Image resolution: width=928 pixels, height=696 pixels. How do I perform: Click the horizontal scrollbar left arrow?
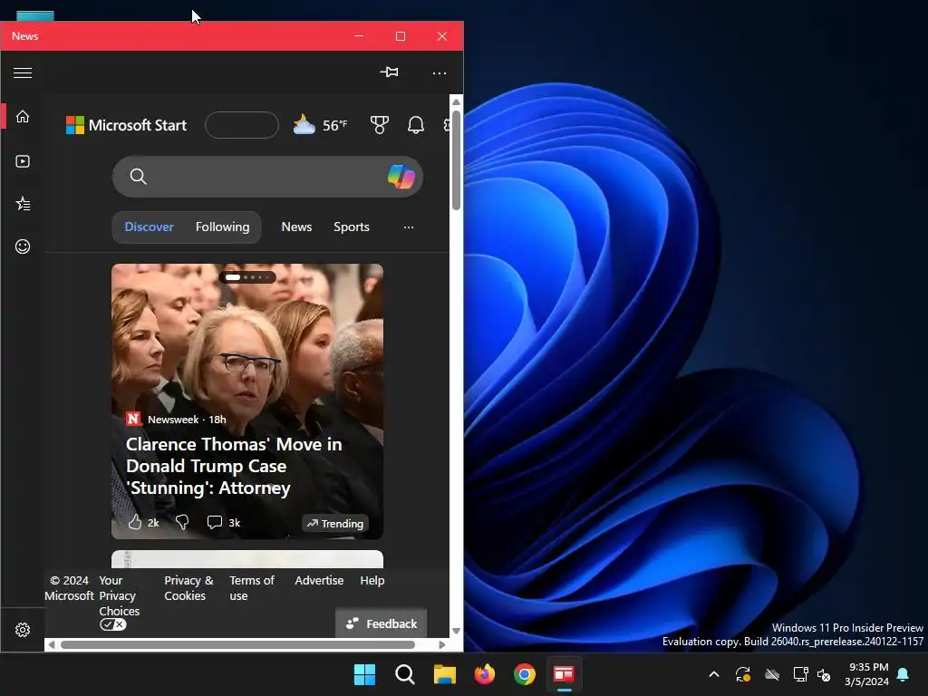[x=52, y=644]
